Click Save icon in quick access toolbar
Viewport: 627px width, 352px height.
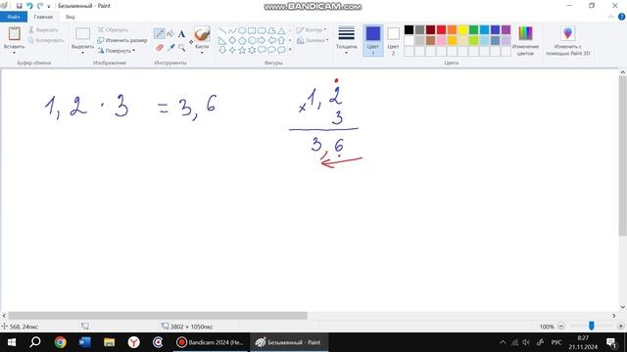click(x=19, y=6)
